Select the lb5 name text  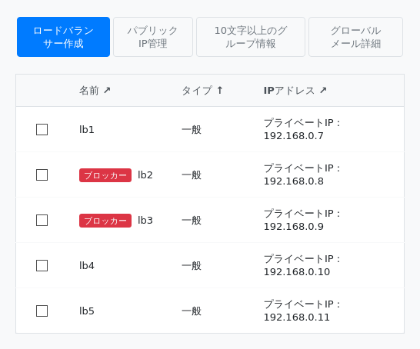click(x=87, y=311)
